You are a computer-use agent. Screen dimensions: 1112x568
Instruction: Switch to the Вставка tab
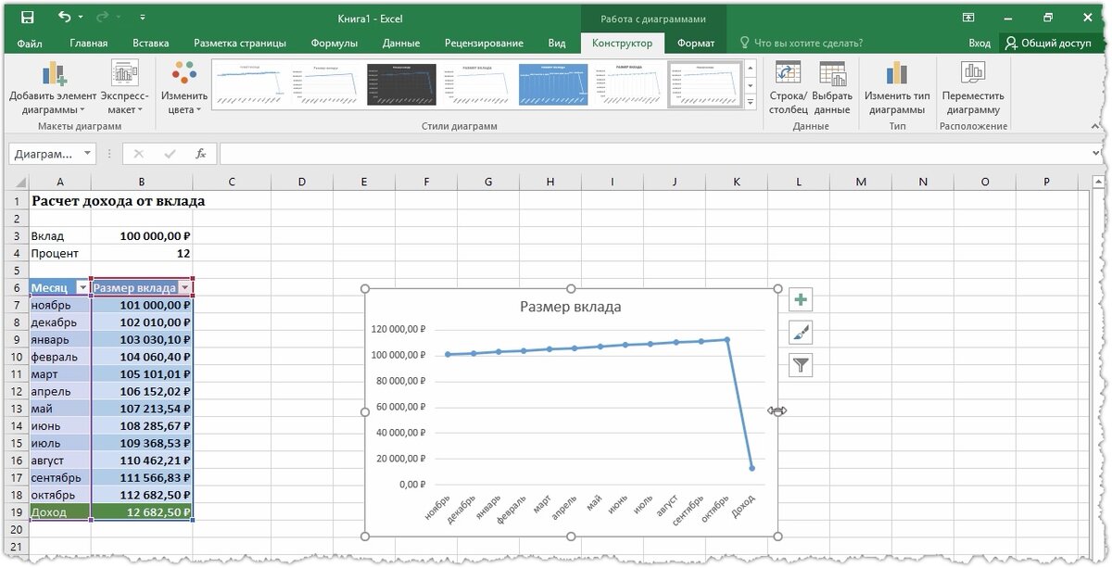point(150,43)
